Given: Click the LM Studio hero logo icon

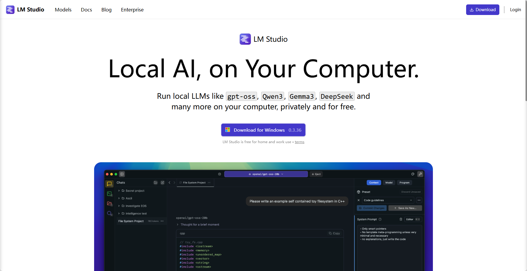Looking at the screenshot, I should 245,39.
